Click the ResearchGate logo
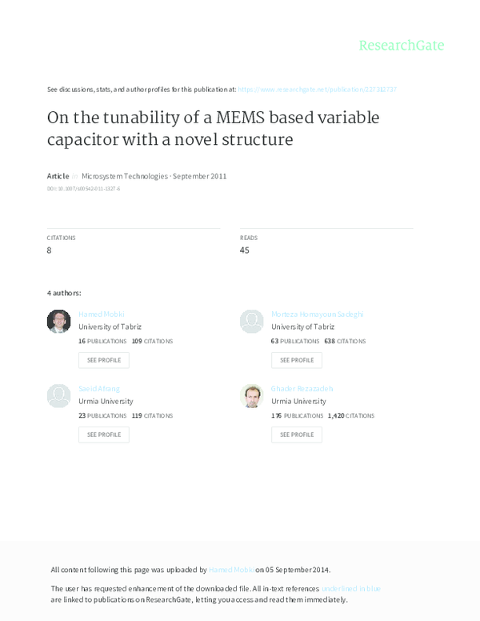Screen dimensions: 480x621 pos(401,46)
